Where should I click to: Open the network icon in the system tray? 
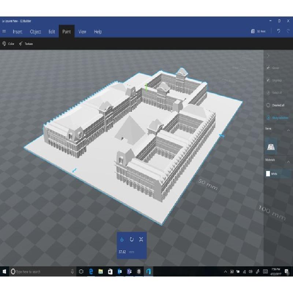click(244, 271)
